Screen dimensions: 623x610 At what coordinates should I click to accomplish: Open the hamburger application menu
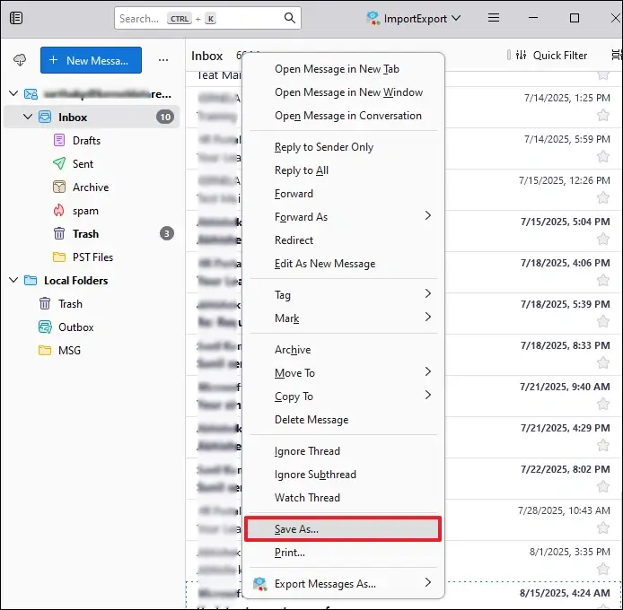[x=494, y=18]
